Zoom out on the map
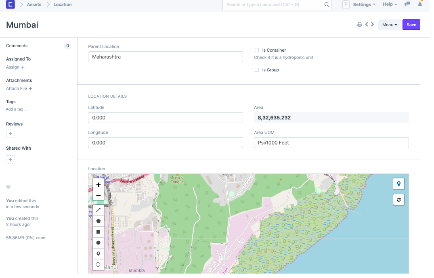This screenshot has width=434, height=278. click(98, 196)
